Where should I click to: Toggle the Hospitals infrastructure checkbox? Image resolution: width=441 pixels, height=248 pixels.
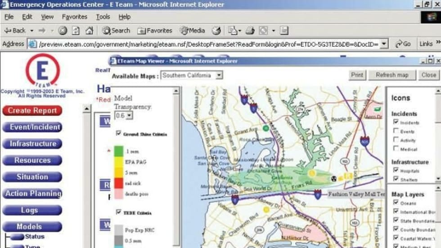(396, 170)
